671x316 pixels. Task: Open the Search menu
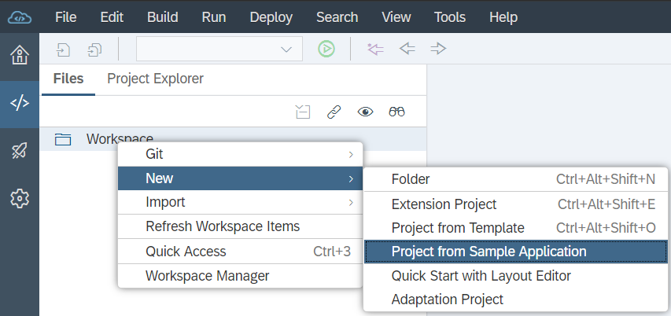click(x=337, y=17)
